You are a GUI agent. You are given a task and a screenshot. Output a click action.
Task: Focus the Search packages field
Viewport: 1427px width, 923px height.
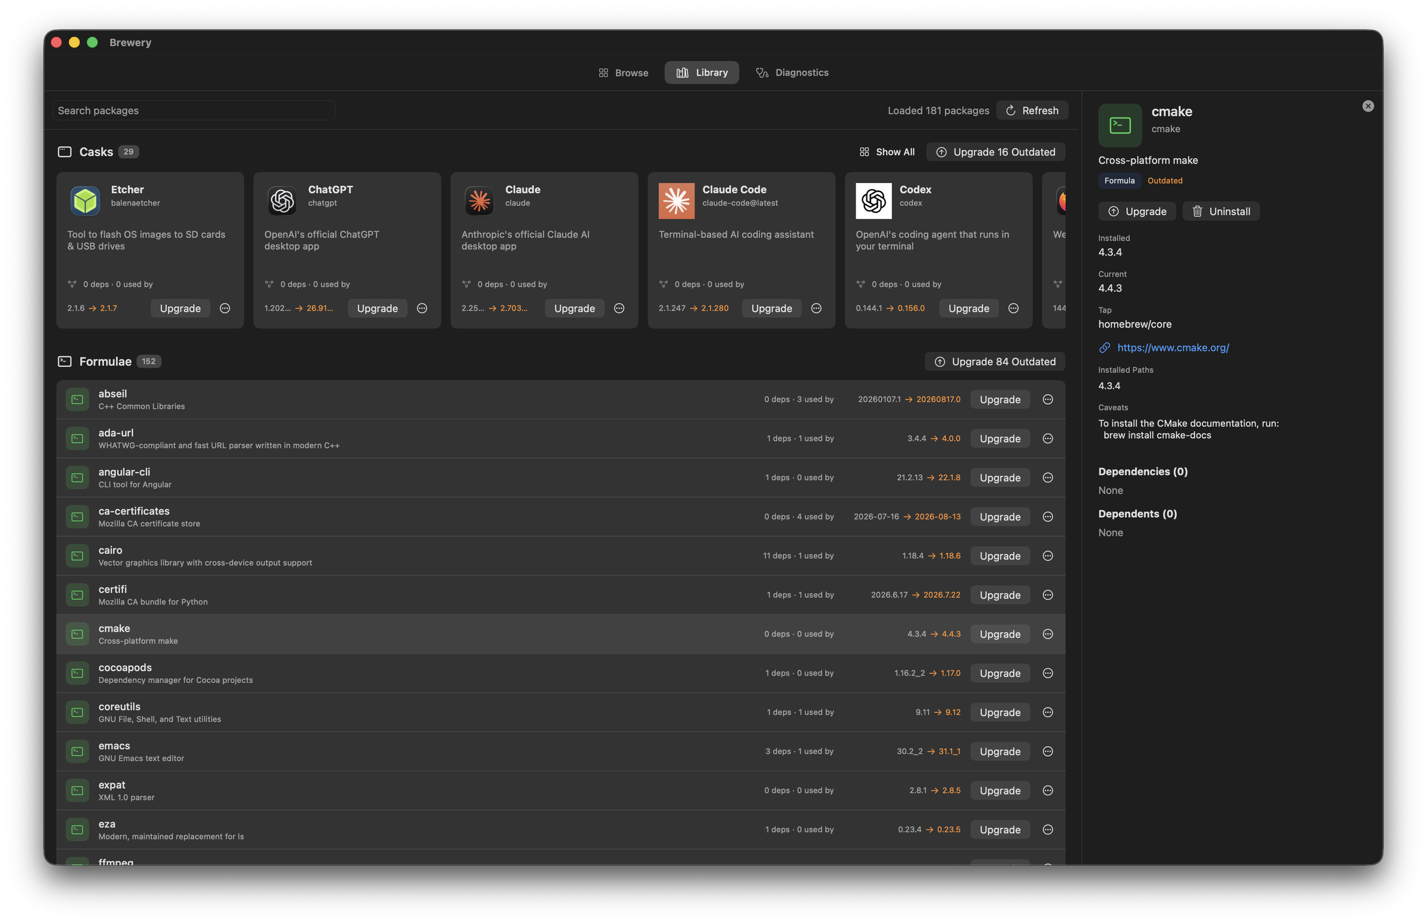(194, 111)
